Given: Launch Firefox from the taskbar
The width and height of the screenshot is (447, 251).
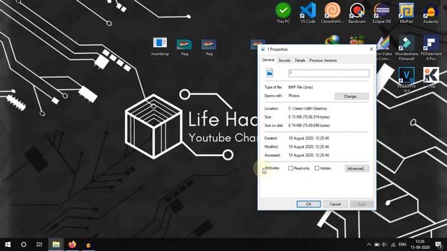Looking at the screenshot, I should tap(72, 245).
